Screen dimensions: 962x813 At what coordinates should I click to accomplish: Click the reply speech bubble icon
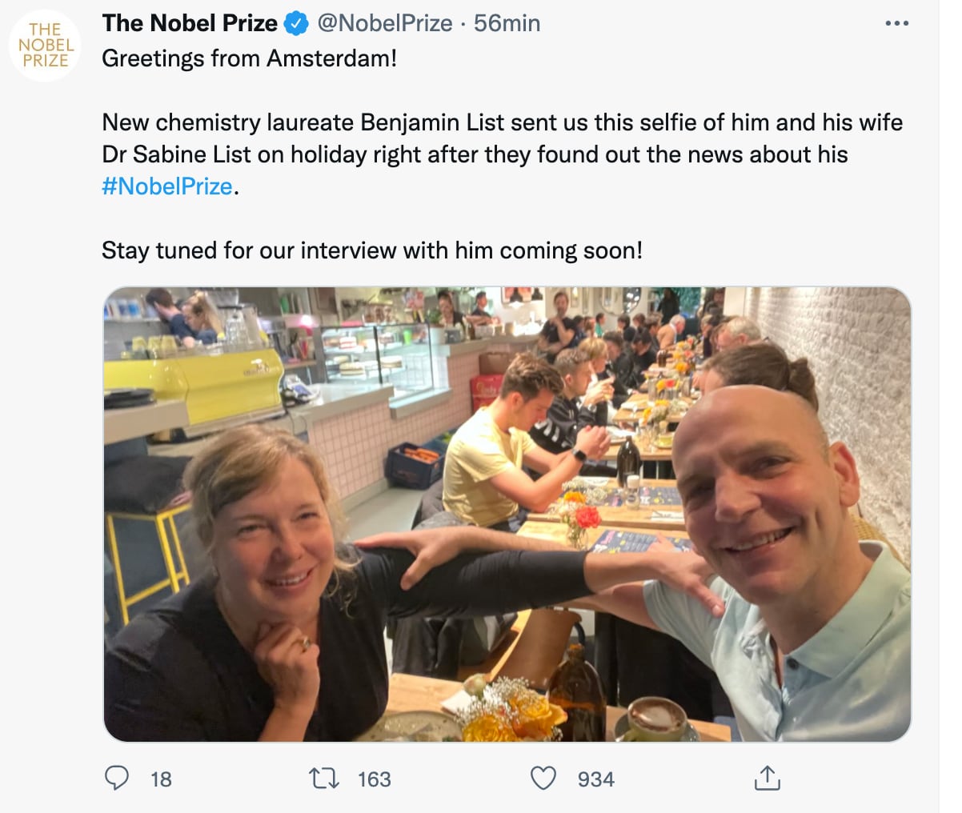click(117, 778)
